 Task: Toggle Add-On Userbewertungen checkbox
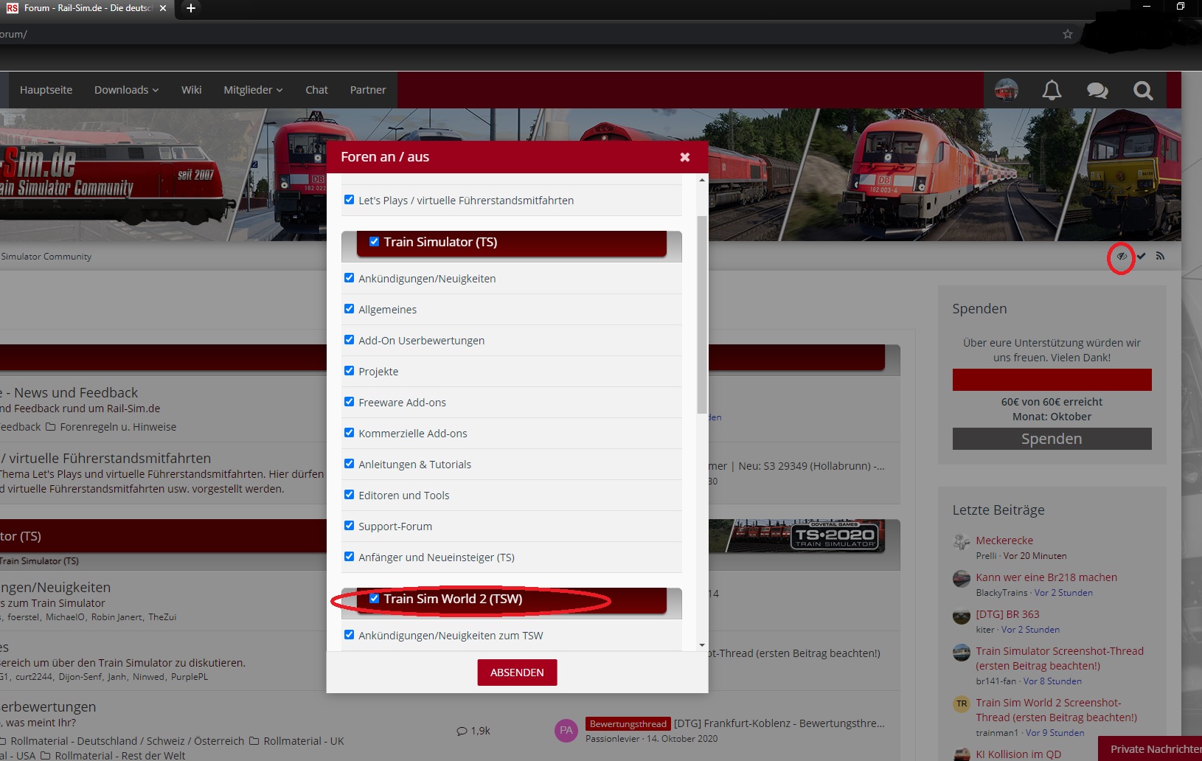(350, 340)
